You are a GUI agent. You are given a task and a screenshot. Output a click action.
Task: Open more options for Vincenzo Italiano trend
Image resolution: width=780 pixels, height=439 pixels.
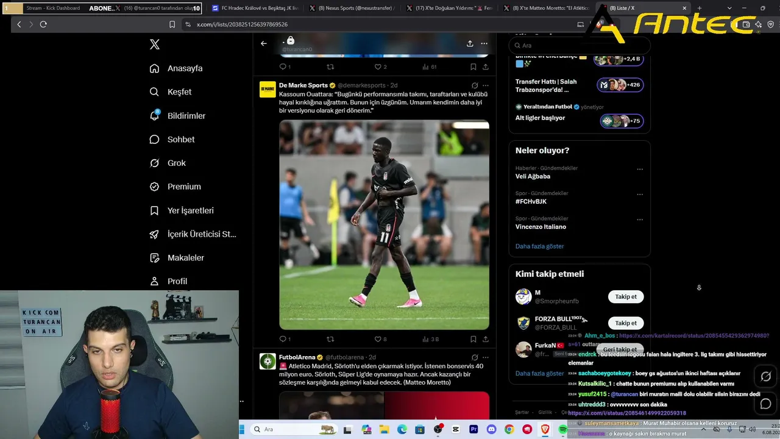click(640, 220)
